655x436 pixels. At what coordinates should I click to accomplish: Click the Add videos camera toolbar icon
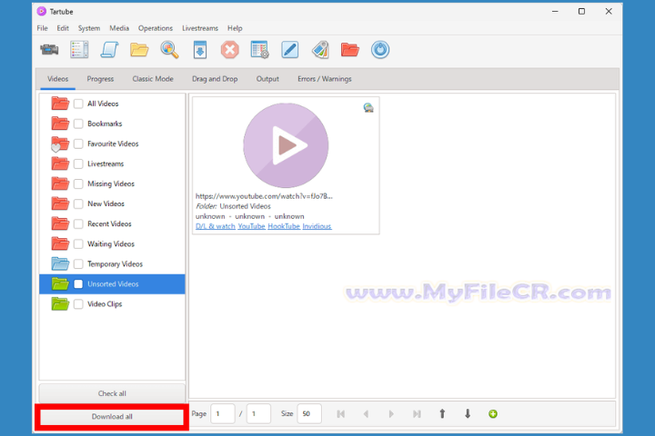(x=49, y=50)
